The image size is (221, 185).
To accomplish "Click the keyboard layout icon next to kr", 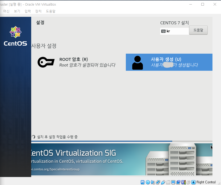I will coord(163,31).
